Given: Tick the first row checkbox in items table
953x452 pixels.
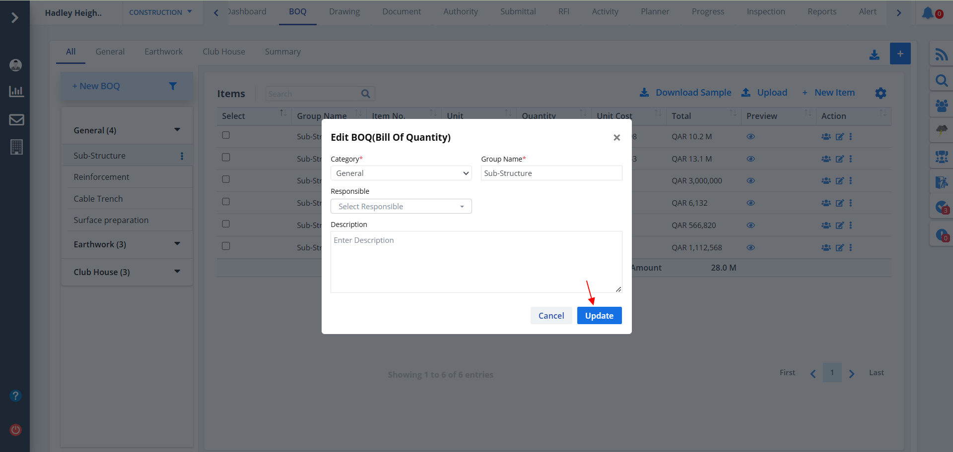Looking at the screenshot, I should (x=226, y=135).
